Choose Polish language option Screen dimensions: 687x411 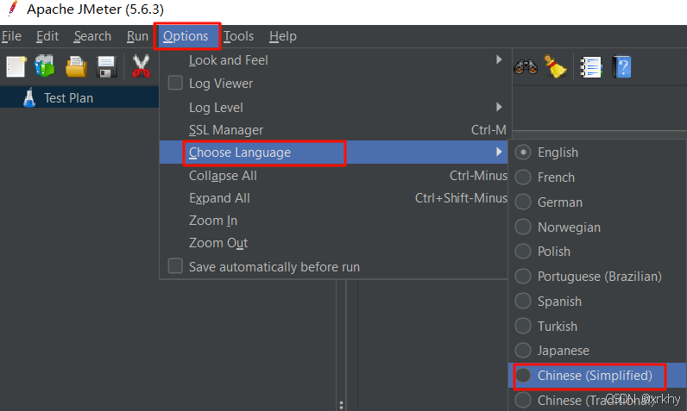pyautogui.click(x=597, y=252)
